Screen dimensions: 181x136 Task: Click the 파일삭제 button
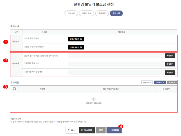(172, 82)
